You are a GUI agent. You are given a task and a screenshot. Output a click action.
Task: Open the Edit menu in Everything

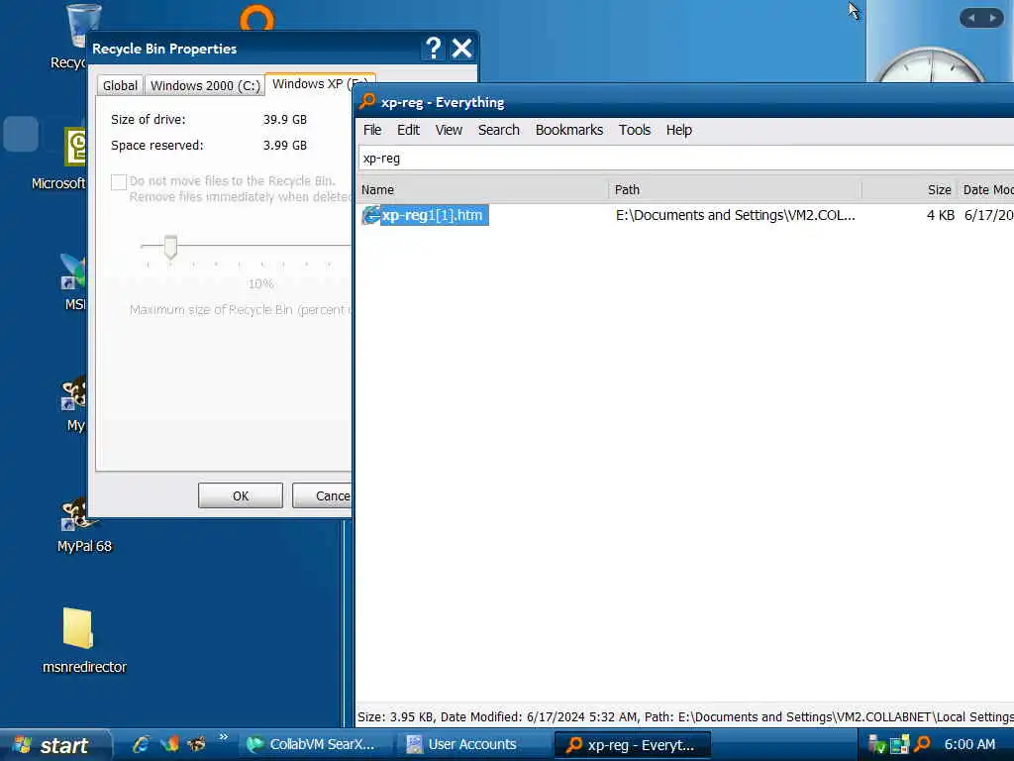click(408, 130)
